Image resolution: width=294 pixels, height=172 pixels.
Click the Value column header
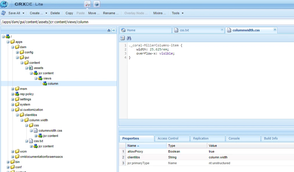point(250,146)
